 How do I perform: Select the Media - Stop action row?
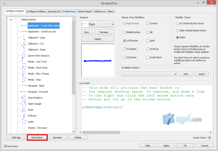click(34, 80)
